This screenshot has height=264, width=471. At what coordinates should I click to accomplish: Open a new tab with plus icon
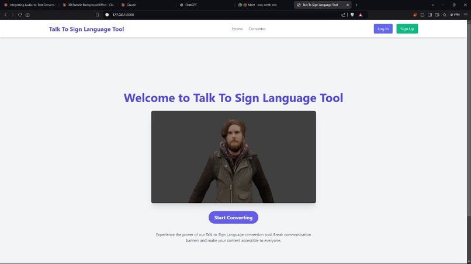[357, 5]
